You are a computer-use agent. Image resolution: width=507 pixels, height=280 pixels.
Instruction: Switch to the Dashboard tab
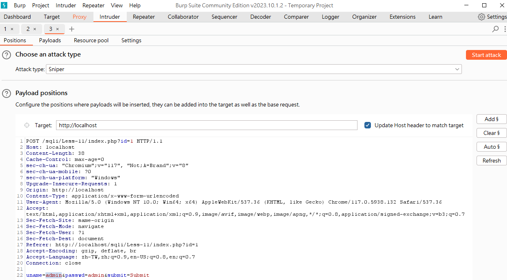point(17,17)
